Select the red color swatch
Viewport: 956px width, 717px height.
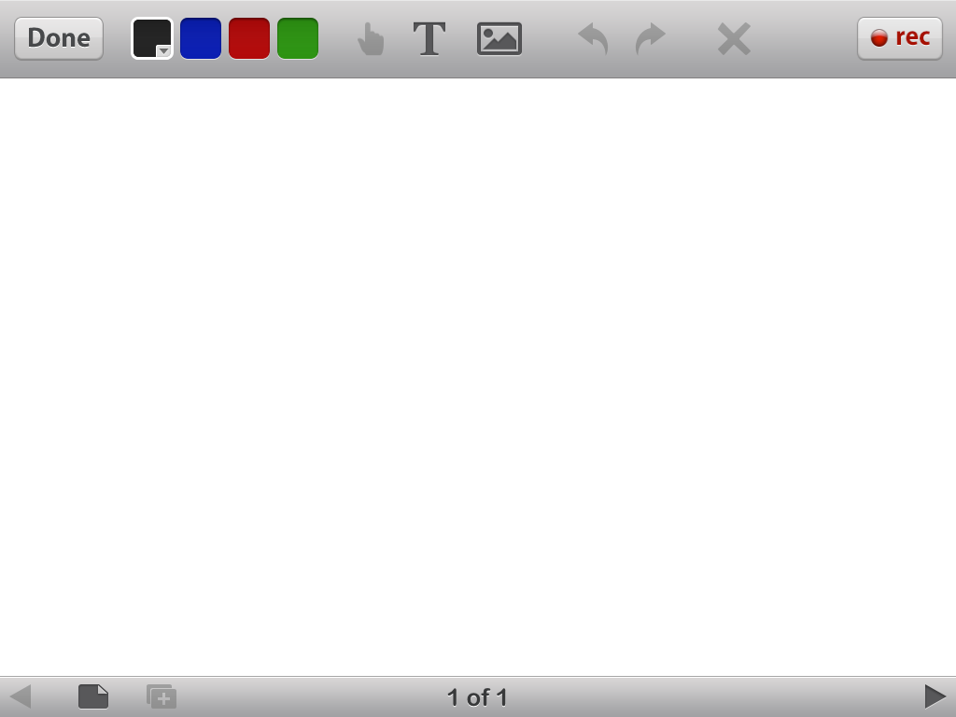[x=248, y=38]
